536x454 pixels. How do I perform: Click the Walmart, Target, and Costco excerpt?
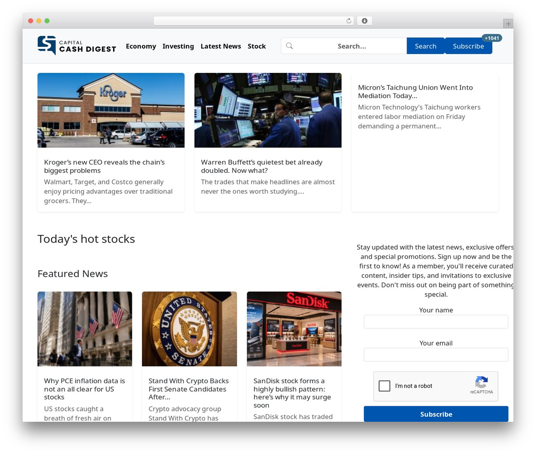coord(108,191)
